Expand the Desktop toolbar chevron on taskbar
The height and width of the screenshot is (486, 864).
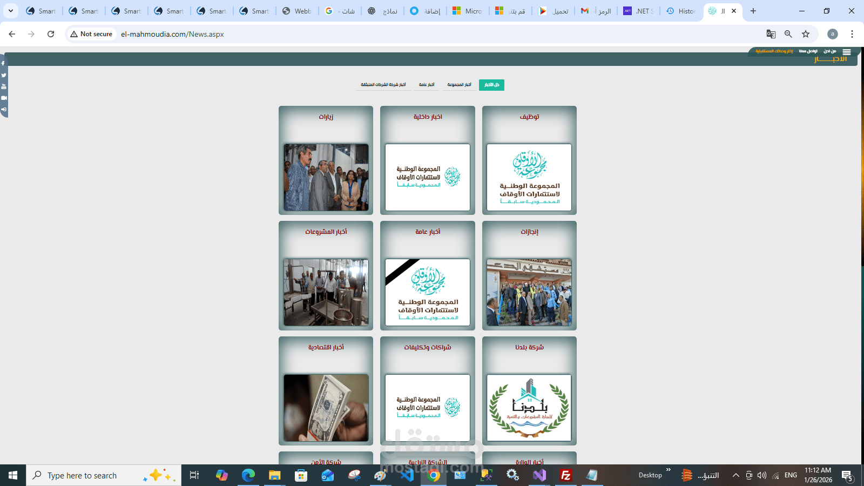669,470
